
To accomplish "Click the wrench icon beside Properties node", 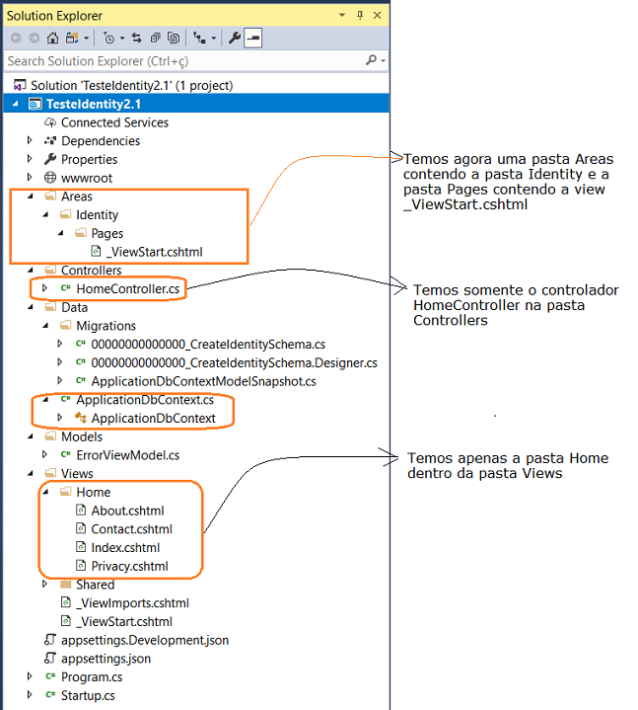I will (x=50, y=159).
